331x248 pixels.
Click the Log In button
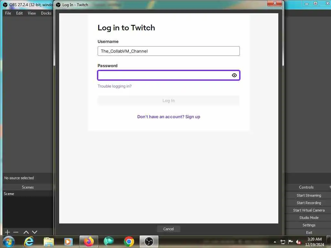click(x=168, y=101)
